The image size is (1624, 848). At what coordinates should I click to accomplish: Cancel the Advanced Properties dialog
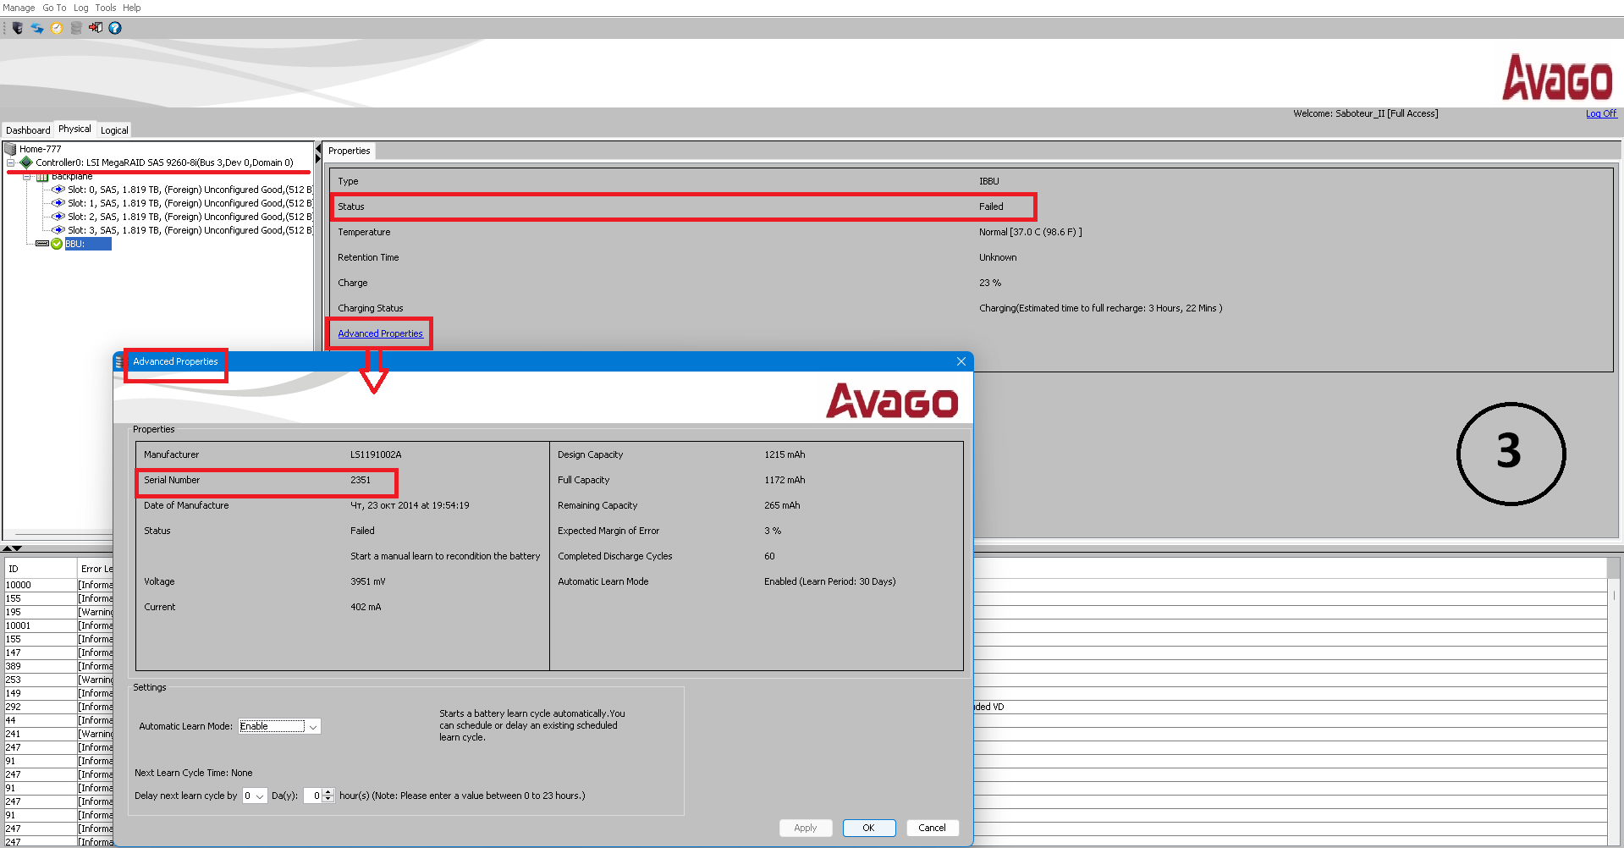tap(933, 828)
